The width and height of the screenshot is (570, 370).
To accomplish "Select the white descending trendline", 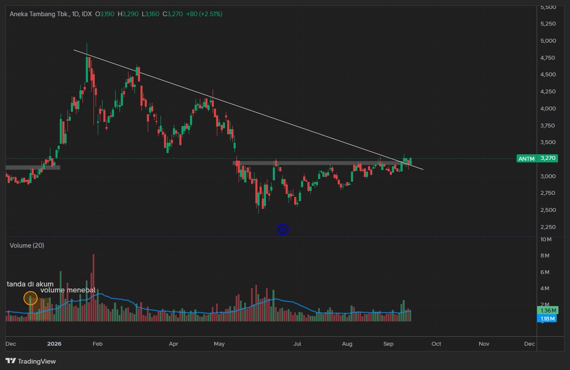I will (x=248, y=109).
